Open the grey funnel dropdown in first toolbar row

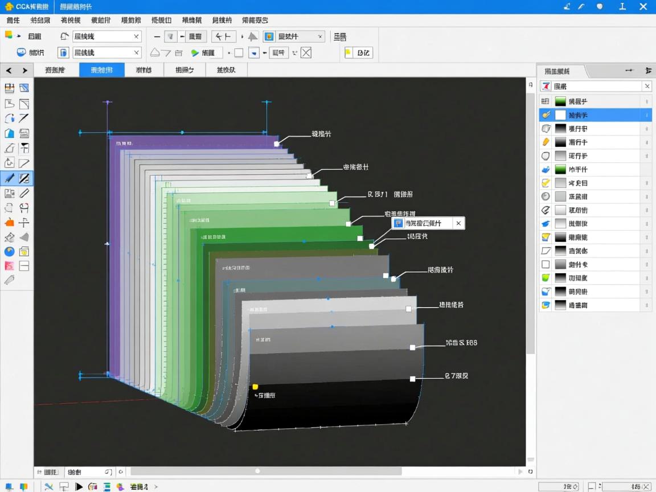tap(170, 36)
